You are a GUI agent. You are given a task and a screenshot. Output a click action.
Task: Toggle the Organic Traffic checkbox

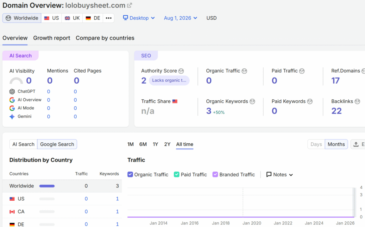point(130,174)
